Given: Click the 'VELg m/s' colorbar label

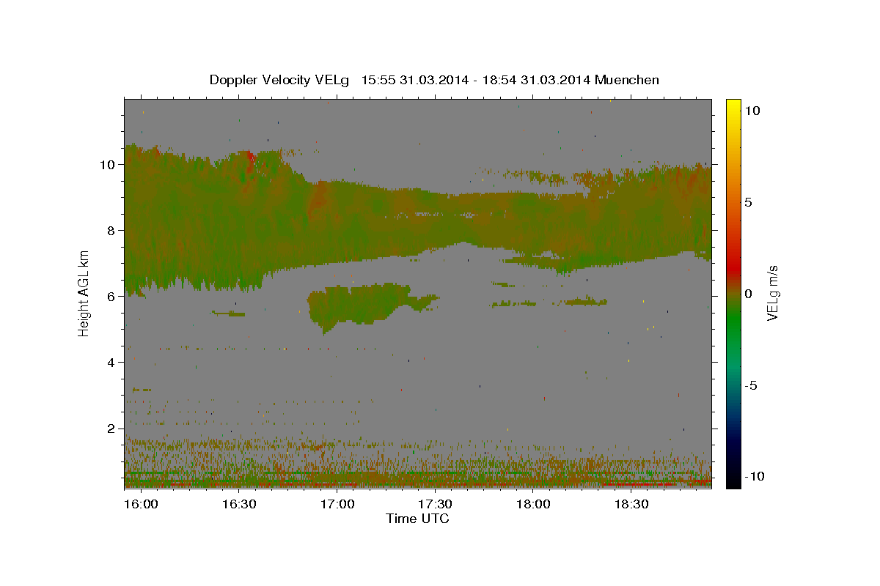Looking at the screenshot, I should (772, 293).
